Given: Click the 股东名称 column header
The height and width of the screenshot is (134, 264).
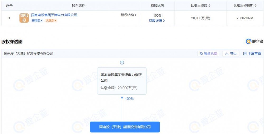Looking at the screenshot, I should tap(78, 6).
